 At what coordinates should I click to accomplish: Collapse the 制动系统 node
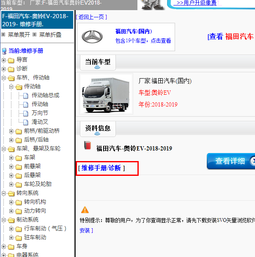point(3,220)
